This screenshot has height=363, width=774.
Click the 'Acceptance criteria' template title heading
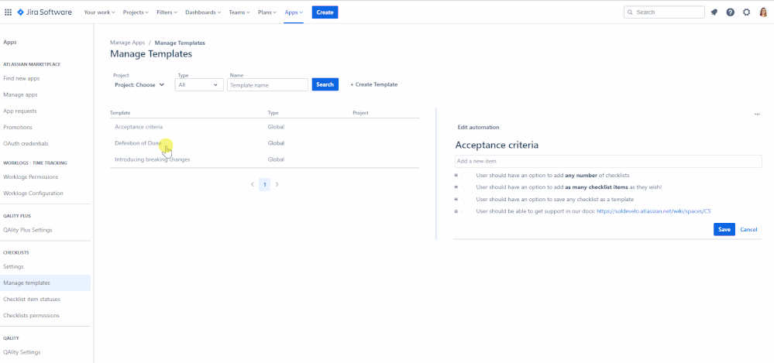(x=497, y=145)
